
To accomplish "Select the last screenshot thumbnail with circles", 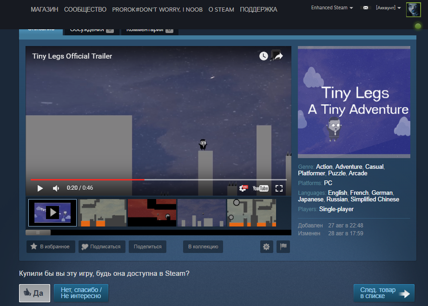I will click(x=251, y=213).
